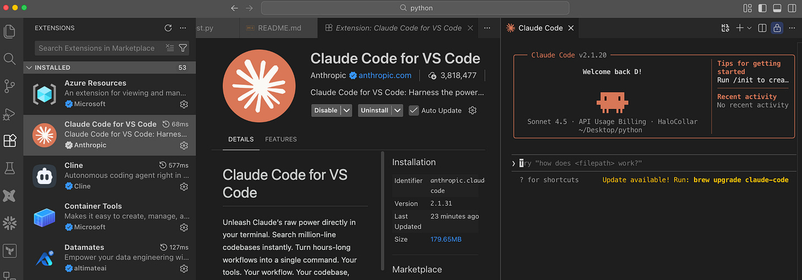This screenshot has height=280, width=802.
Task: Toggle Secondary Side Bar visibility
Action: [x=792, y=8]
